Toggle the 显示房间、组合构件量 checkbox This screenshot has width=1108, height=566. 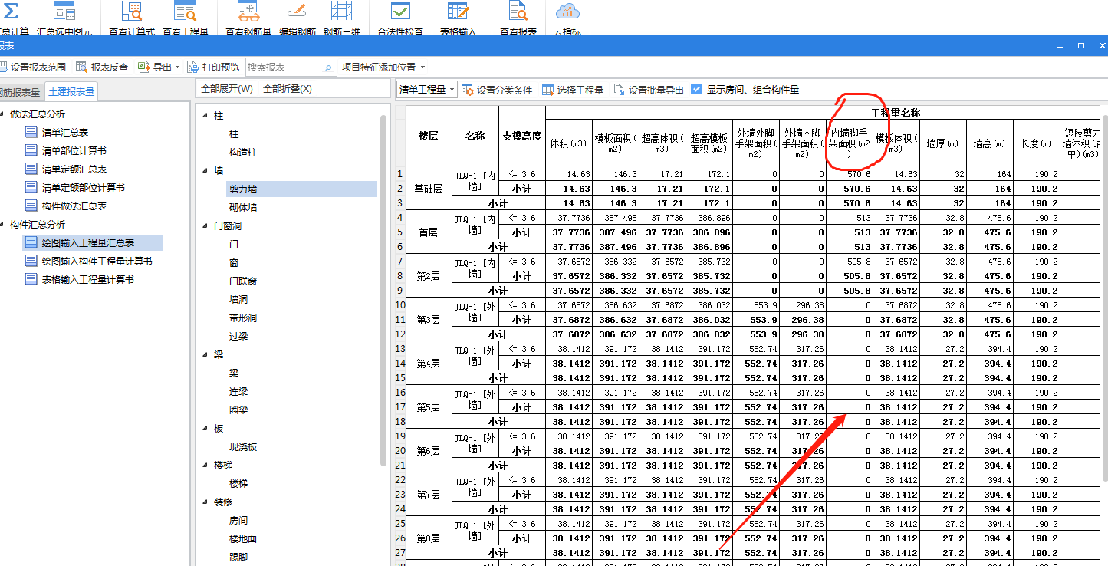(696, 90)
